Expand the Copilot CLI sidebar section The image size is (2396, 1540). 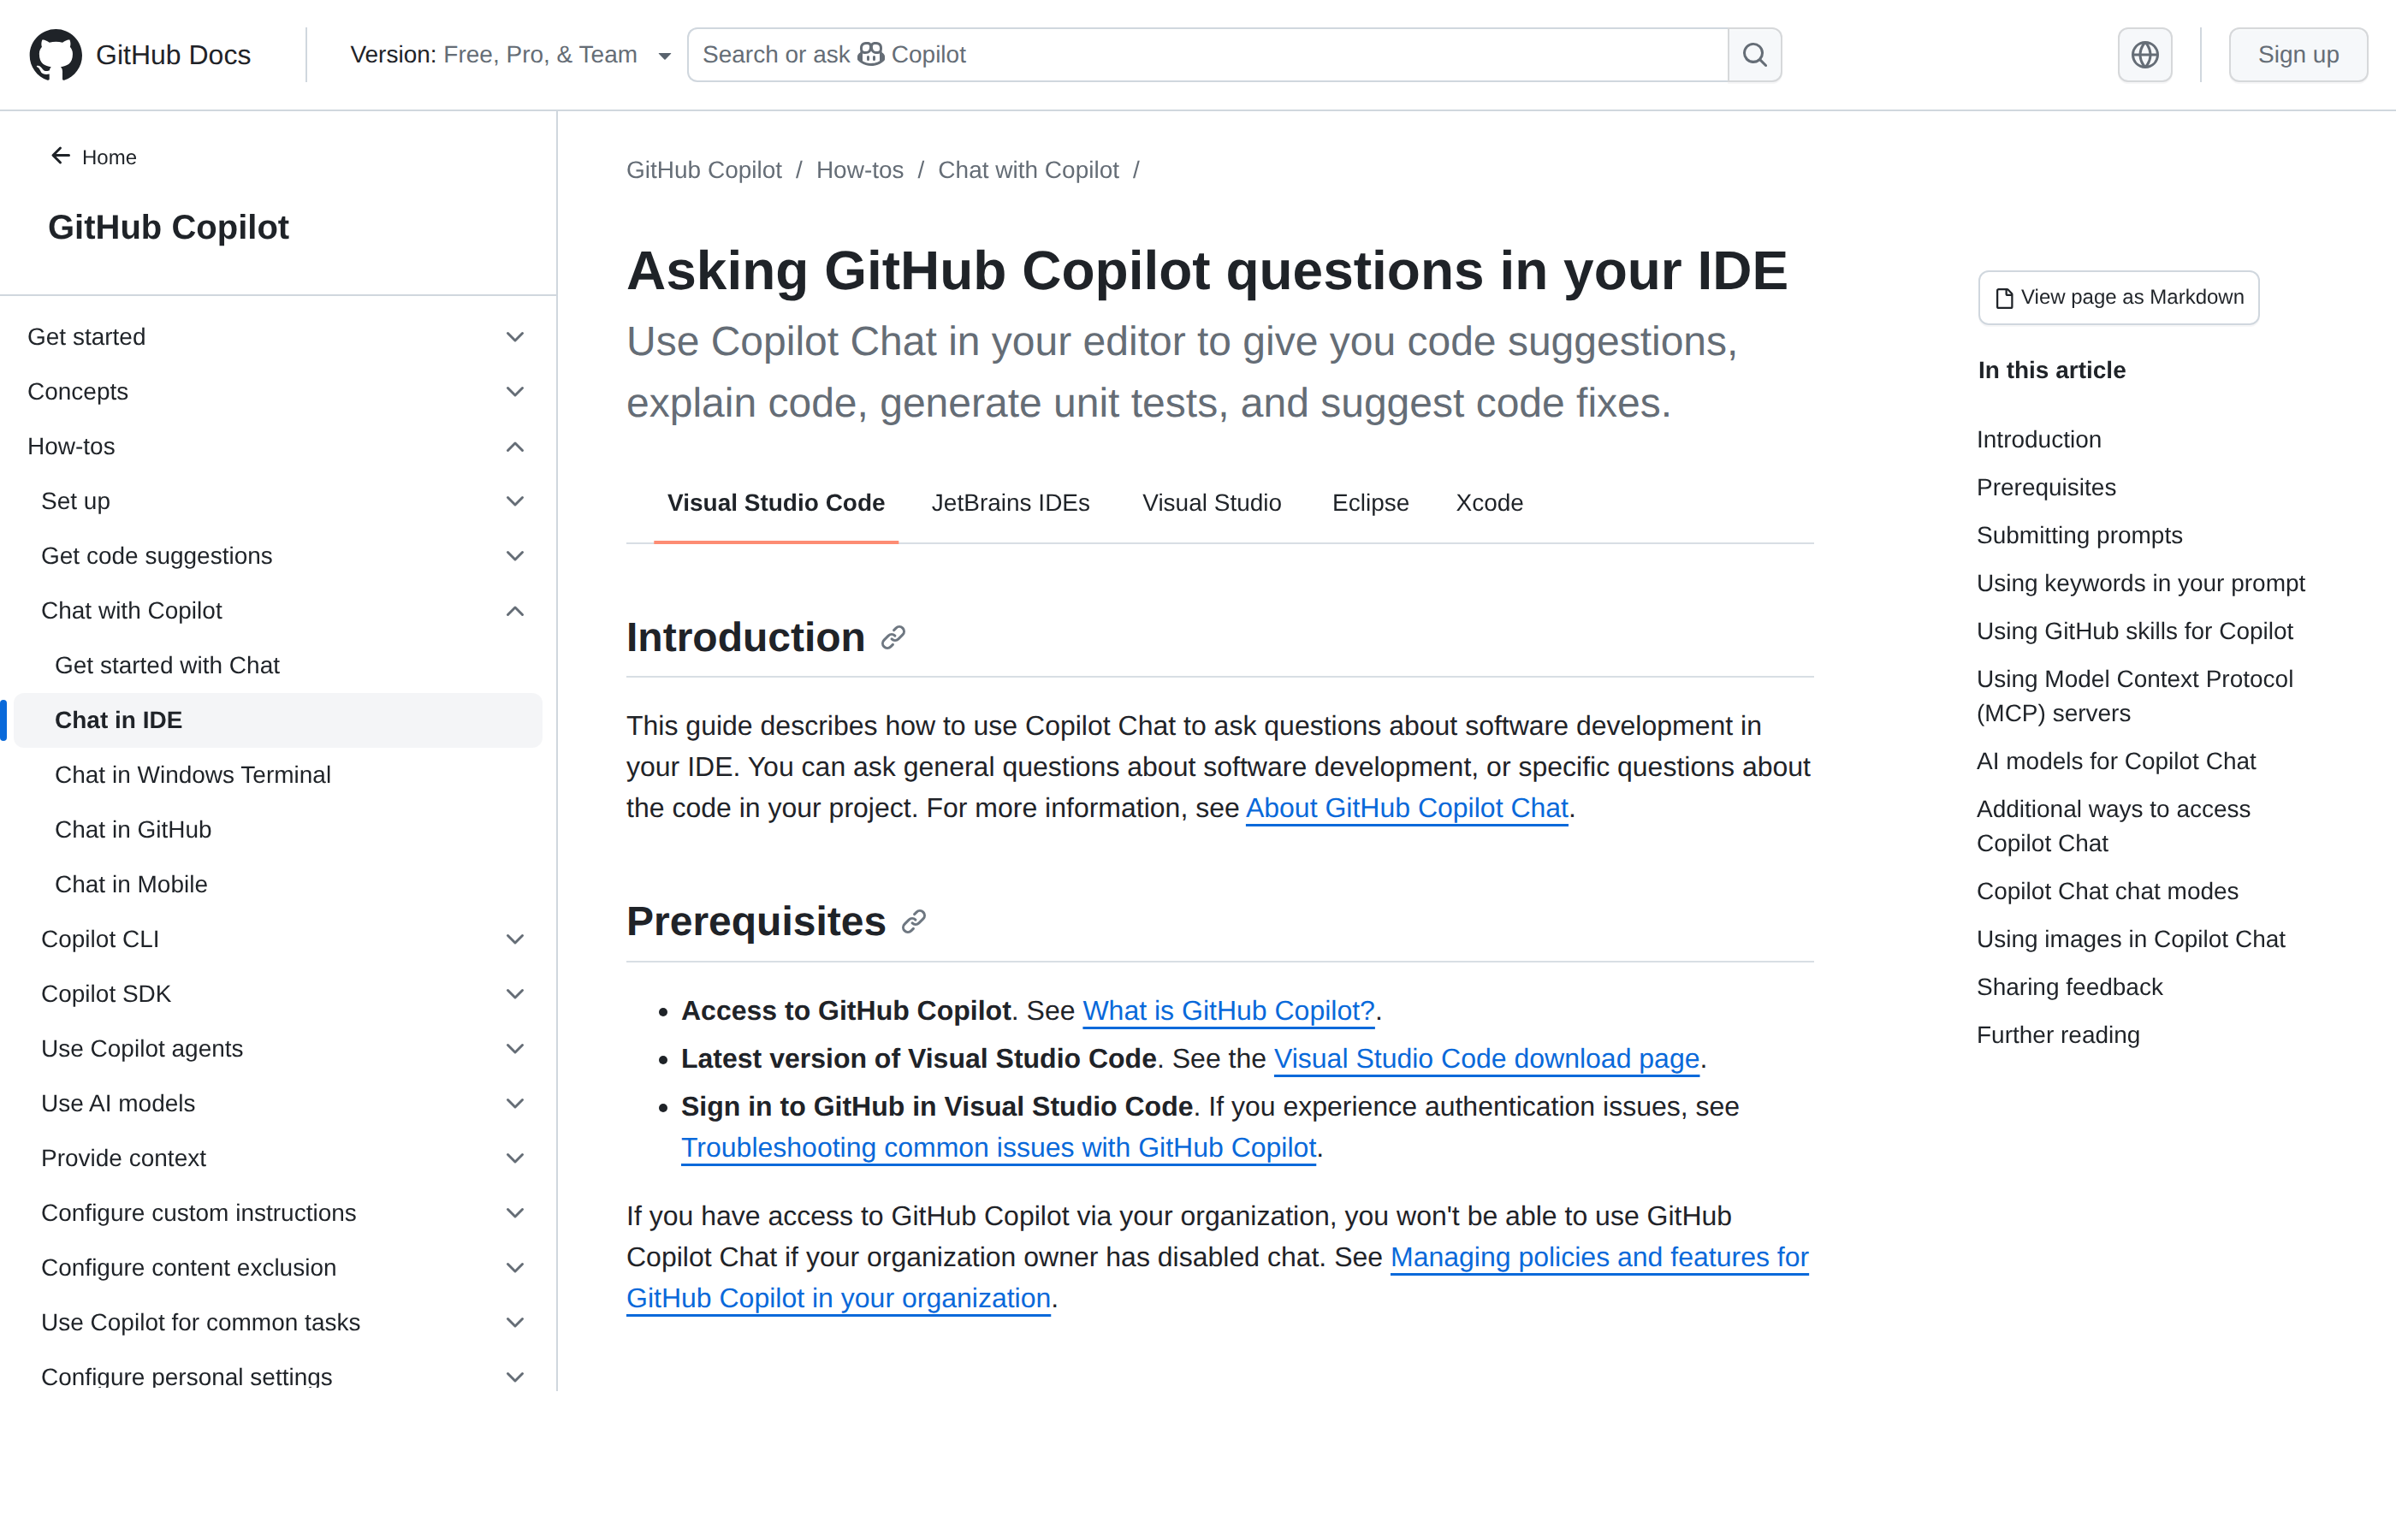tap(515, 939)
